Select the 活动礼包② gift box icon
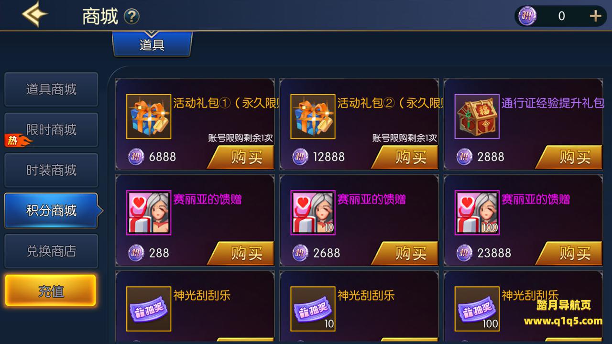Viewport: 612px width, 344px height. (x=313, y=117)
